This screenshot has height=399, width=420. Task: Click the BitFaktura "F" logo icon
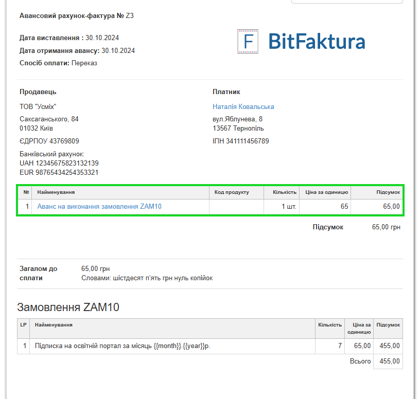tap(248, 42)
